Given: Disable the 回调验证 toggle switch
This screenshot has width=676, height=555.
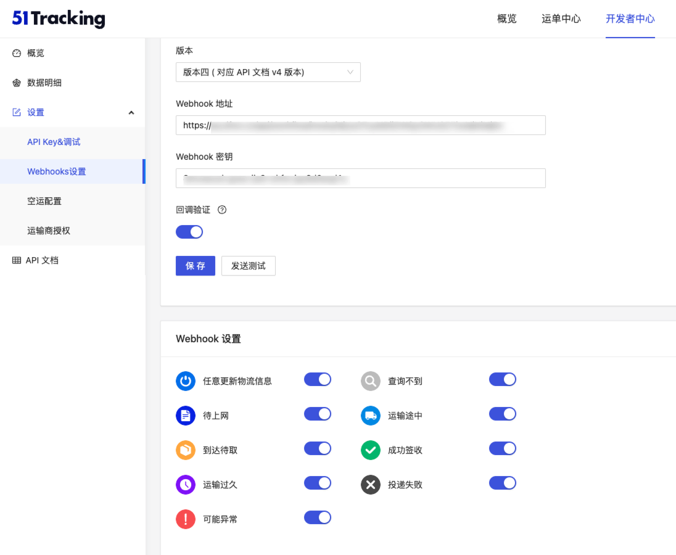Looking at the screenshot, I should pyautogui.click(x=189, y=232).
